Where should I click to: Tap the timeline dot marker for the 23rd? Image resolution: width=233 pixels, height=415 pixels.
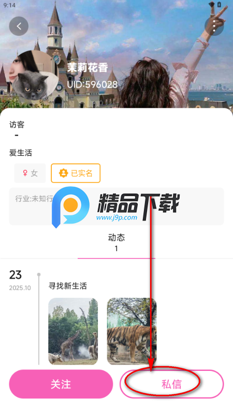pyautogui.click(x=39, y=274)
